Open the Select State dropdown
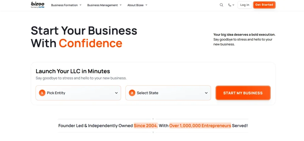 (168, 93)
